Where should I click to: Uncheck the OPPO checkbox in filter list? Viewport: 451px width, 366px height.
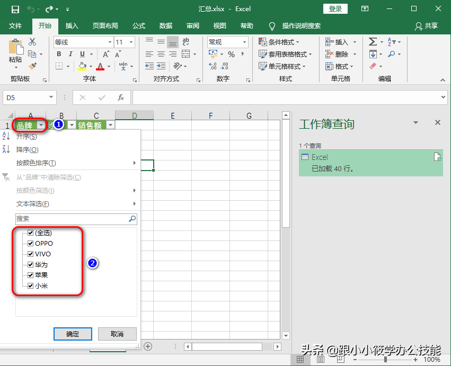point(30,244)
